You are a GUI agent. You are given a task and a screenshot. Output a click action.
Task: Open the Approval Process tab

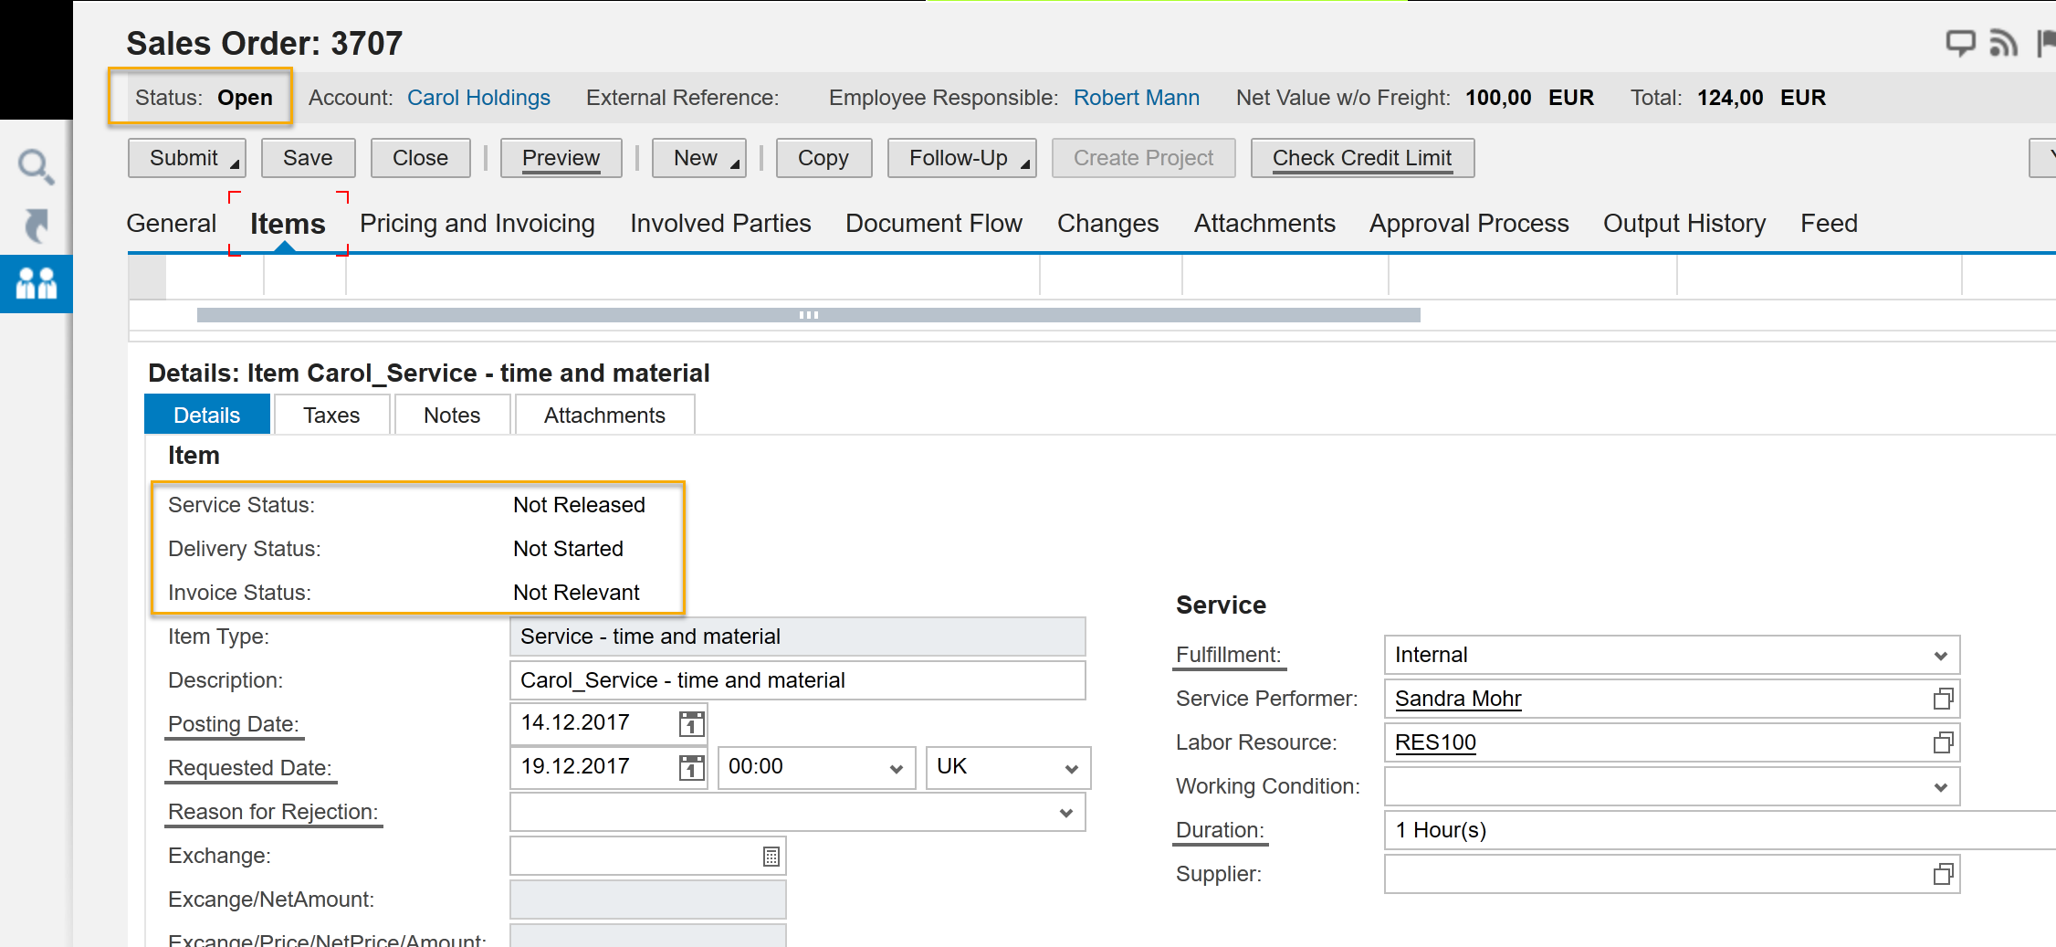tap(1469, 224)
